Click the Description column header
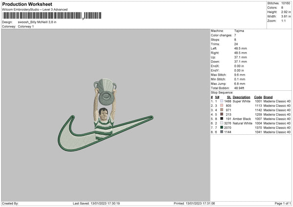 coord(241,97)
